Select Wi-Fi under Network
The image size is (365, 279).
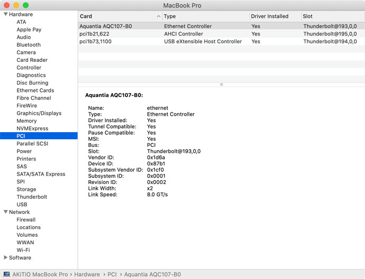(x=23, y=250)
